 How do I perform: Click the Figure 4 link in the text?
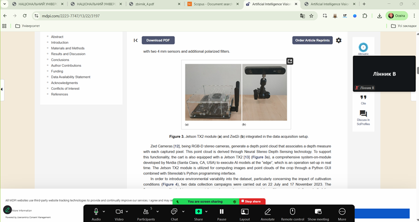(x=170, y=184)
